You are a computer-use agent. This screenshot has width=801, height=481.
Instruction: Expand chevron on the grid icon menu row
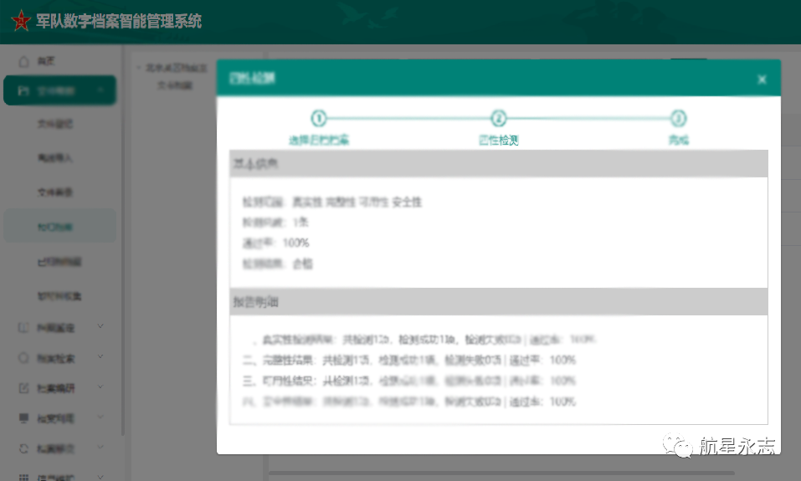[x=100, y=477]
